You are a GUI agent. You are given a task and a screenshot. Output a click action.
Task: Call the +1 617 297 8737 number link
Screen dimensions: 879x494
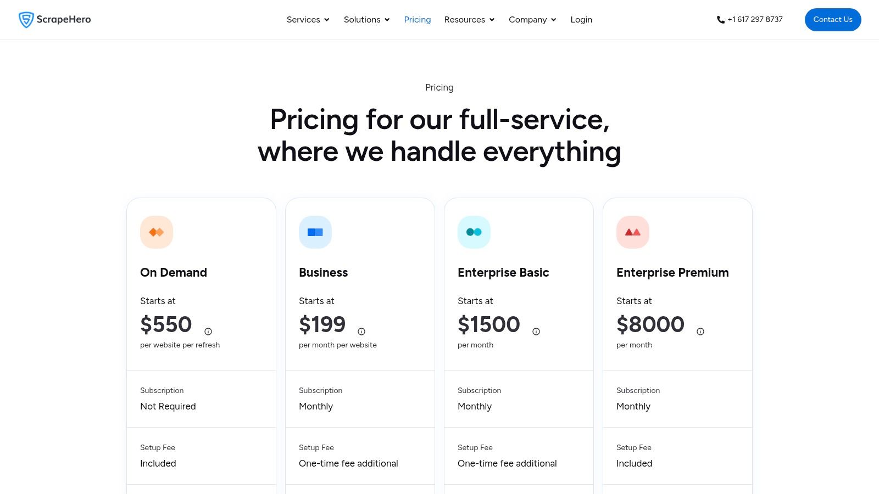[x=755, y=19]
